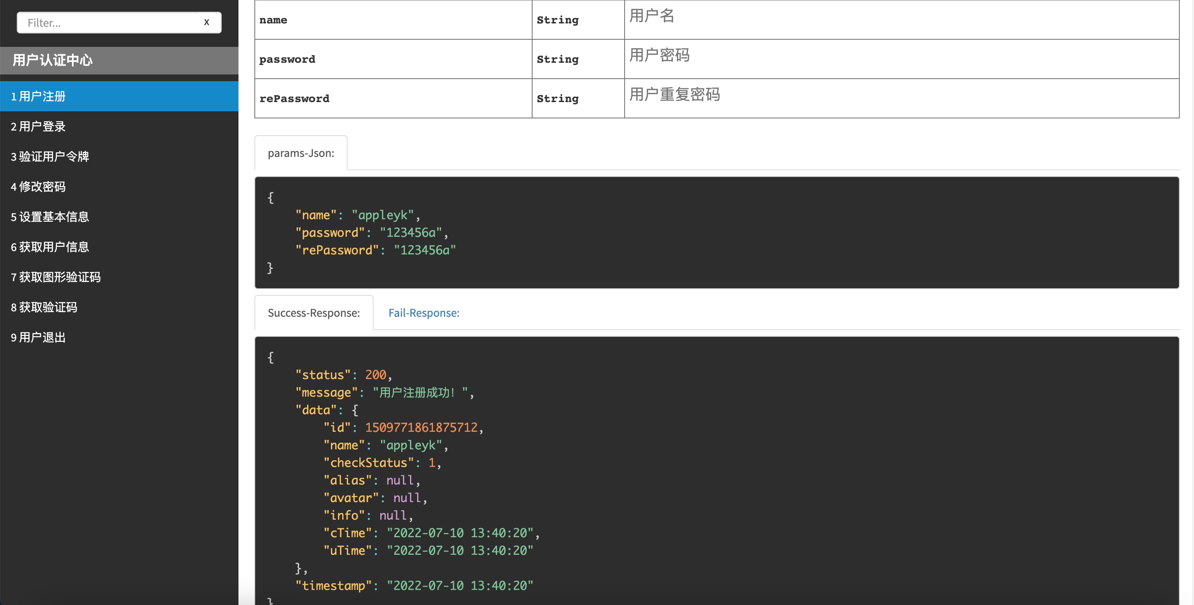Click the "alias": null line

372,480
